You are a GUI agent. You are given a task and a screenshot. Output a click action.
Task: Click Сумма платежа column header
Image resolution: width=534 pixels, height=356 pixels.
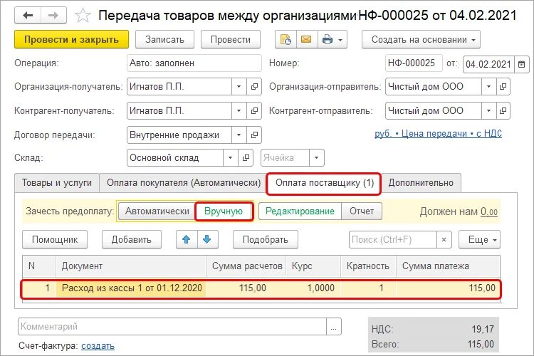pyautogui.click(x=448, y=266)
